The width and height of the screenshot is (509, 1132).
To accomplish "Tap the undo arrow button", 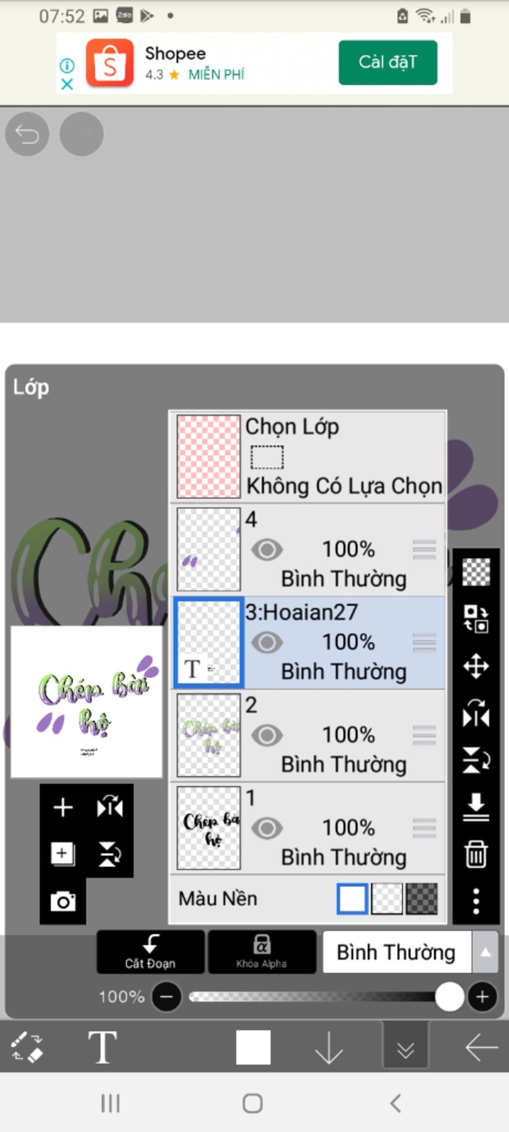I will pos(27,134).
